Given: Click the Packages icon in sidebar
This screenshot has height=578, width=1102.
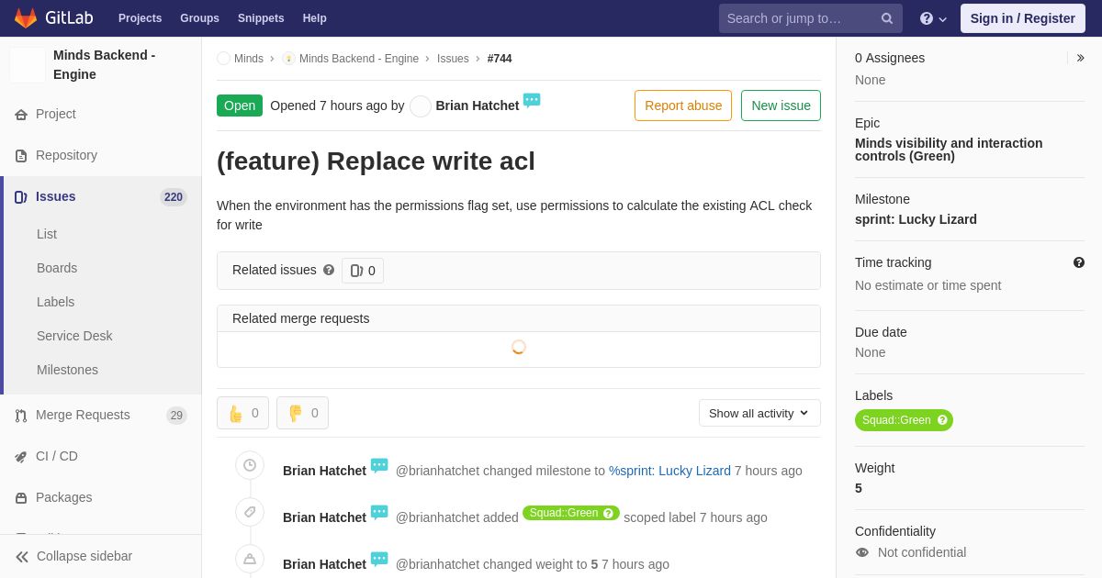Looking at the screenshot, I should [21, 498].
